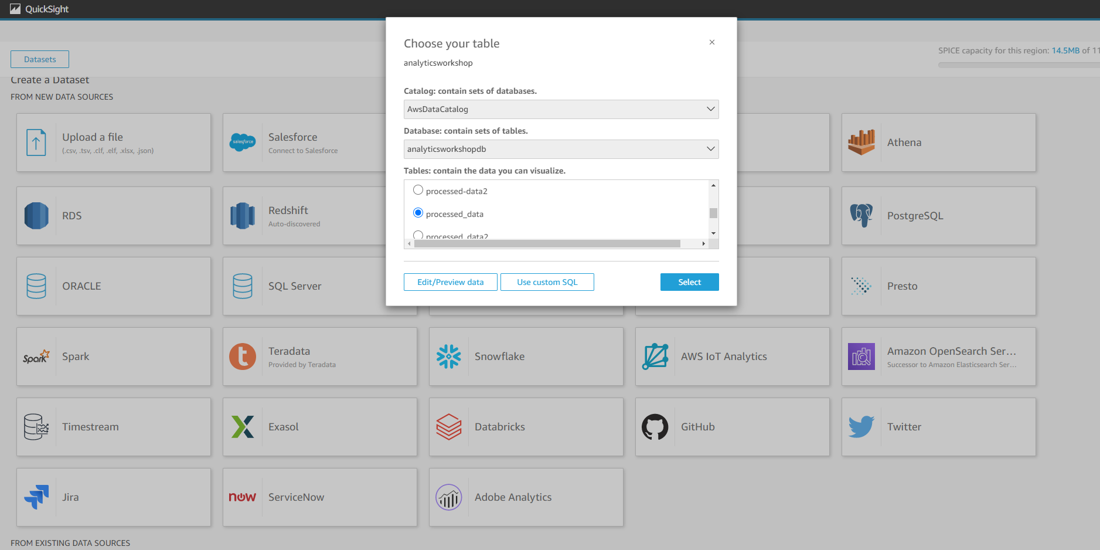Select the processed_data table radio button
The height and width of the screenshot is (550, 1100).
point(418,213)
